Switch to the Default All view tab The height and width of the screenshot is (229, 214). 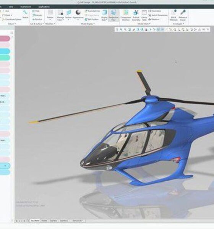(x=77, y=221)
